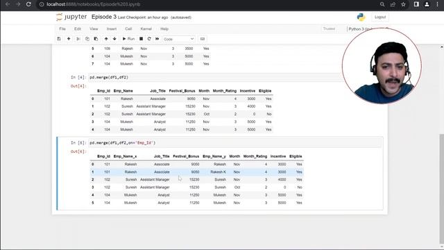Reload the page with refresh icon
The image size is (444, 250).
pos(28,4)
